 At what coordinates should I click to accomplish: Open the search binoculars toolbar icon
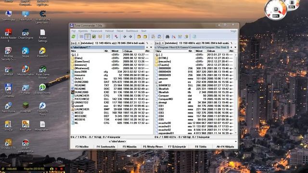(167, 37)
